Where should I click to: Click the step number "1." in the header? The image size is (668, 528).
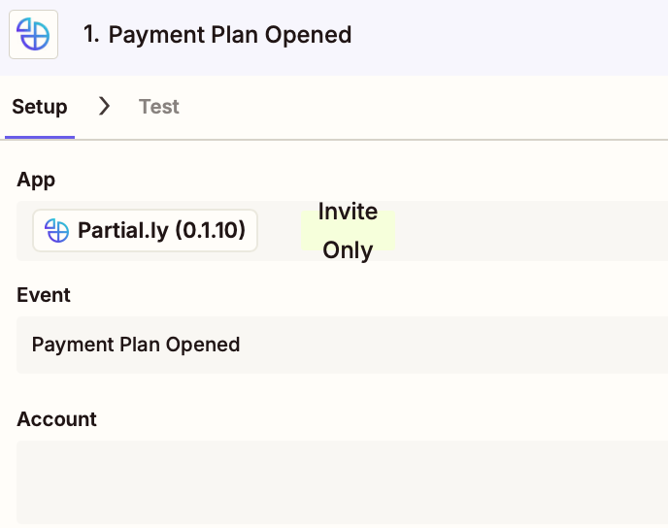tap(92, 35)
